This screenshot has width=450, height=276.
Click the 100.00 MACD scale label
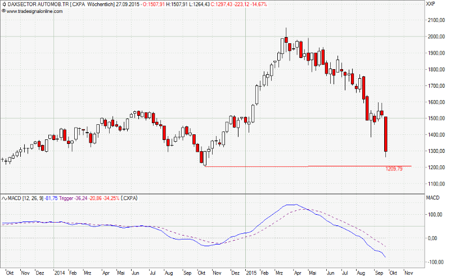click(x=435, y=214)
